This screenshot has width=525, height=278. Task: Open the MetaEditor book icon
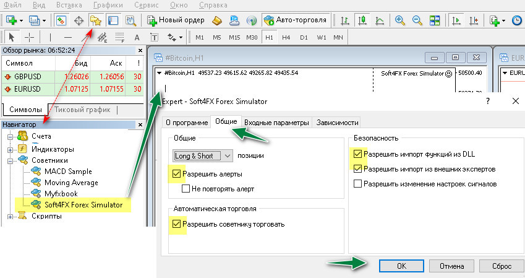[217, 20]
